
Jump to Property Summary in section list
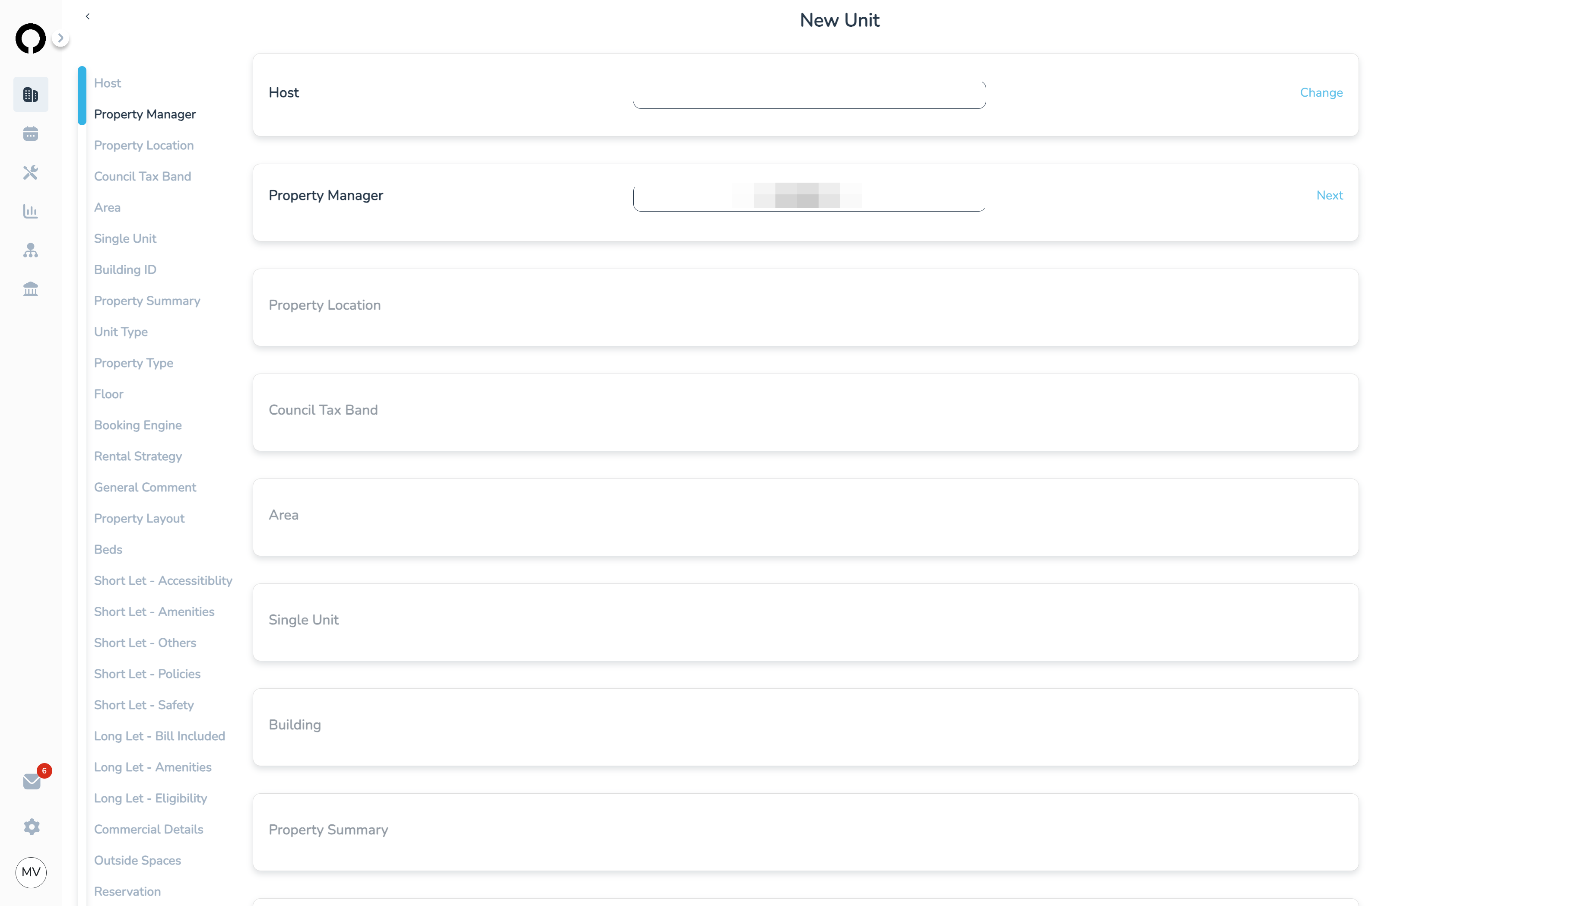[x=147, y=301]
